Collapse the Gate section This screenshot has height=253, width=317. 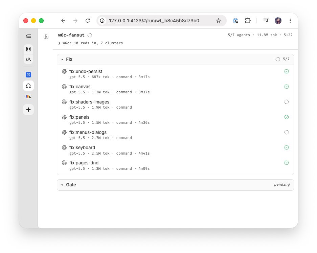tap(62, 185)
